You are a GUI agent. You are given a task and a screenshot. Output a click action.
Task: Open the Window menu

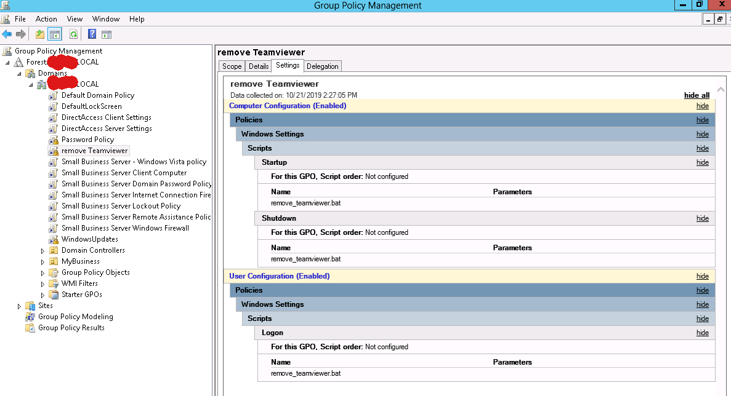click(x=106, y=19)
